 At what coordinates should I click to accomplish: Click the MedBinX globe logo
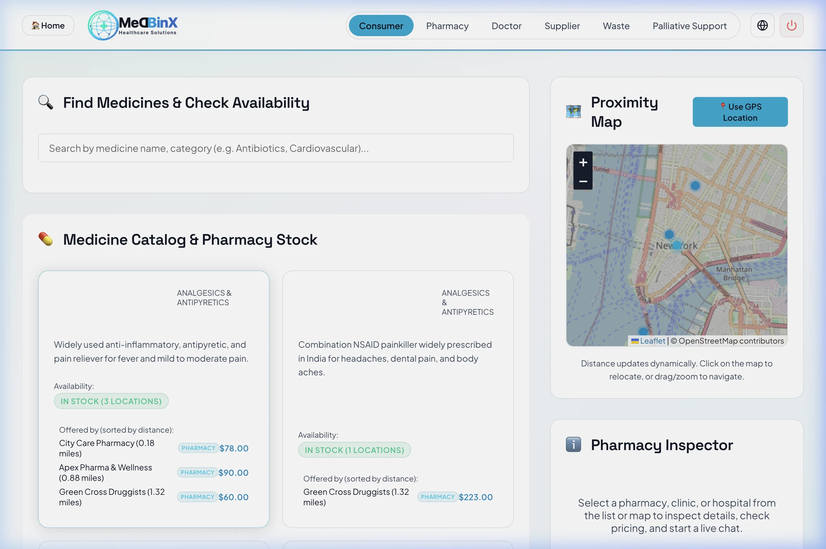coord(103,26)
